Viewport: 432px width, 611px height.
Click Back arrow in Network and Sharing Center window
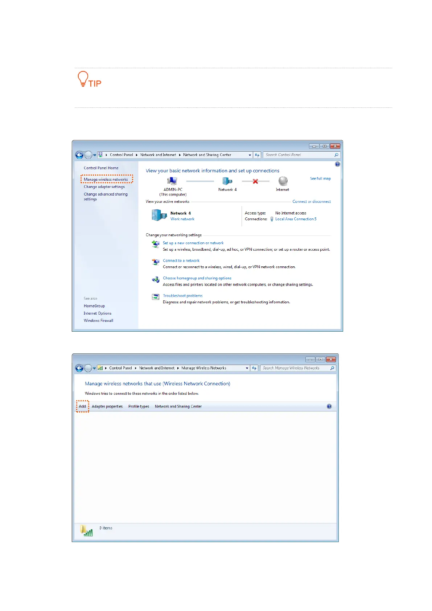click(x=79, y=155)
